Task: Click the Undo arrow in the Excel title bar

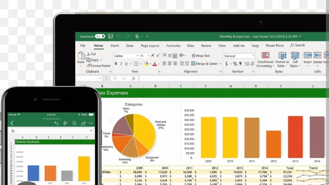Action: pyautogui.click(x=118, y=37)
